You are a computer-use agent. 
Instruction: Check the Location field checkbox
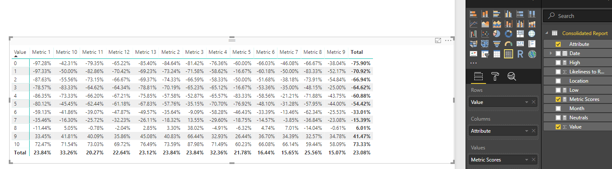click(x=558, y=81)
